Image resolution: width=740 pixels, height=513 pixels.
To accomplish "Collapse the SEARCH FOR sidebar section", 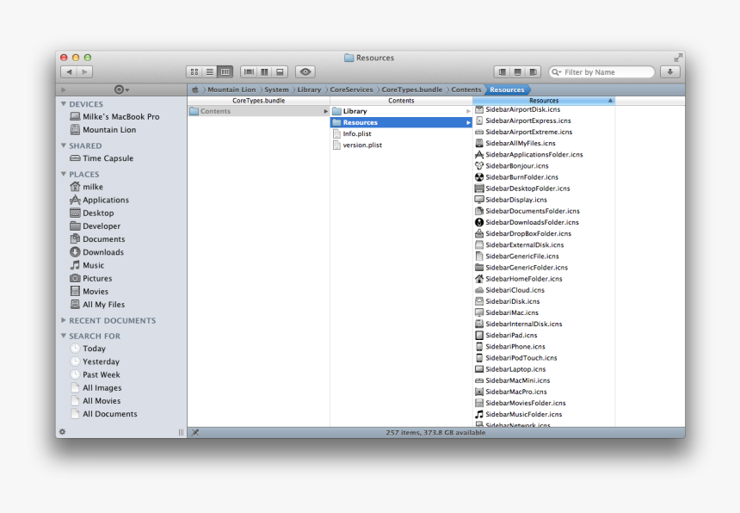I will pyautogui.click(x=64, y=336).
